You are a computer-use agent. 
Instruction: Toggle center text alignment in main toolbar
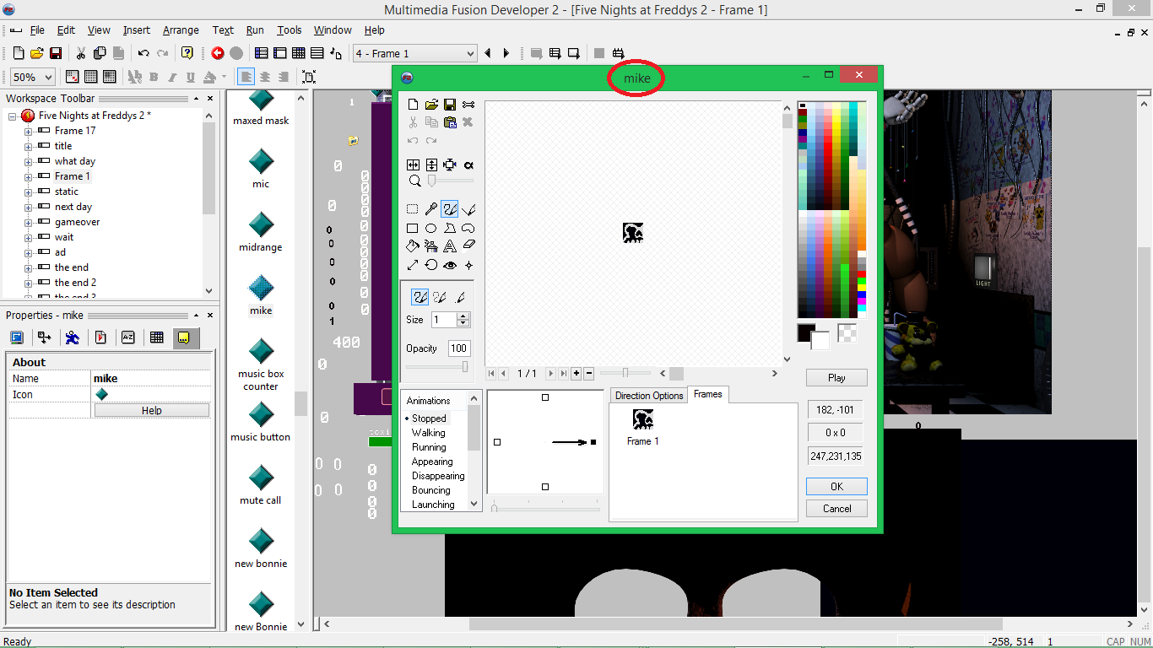click(x=265, y=77)
